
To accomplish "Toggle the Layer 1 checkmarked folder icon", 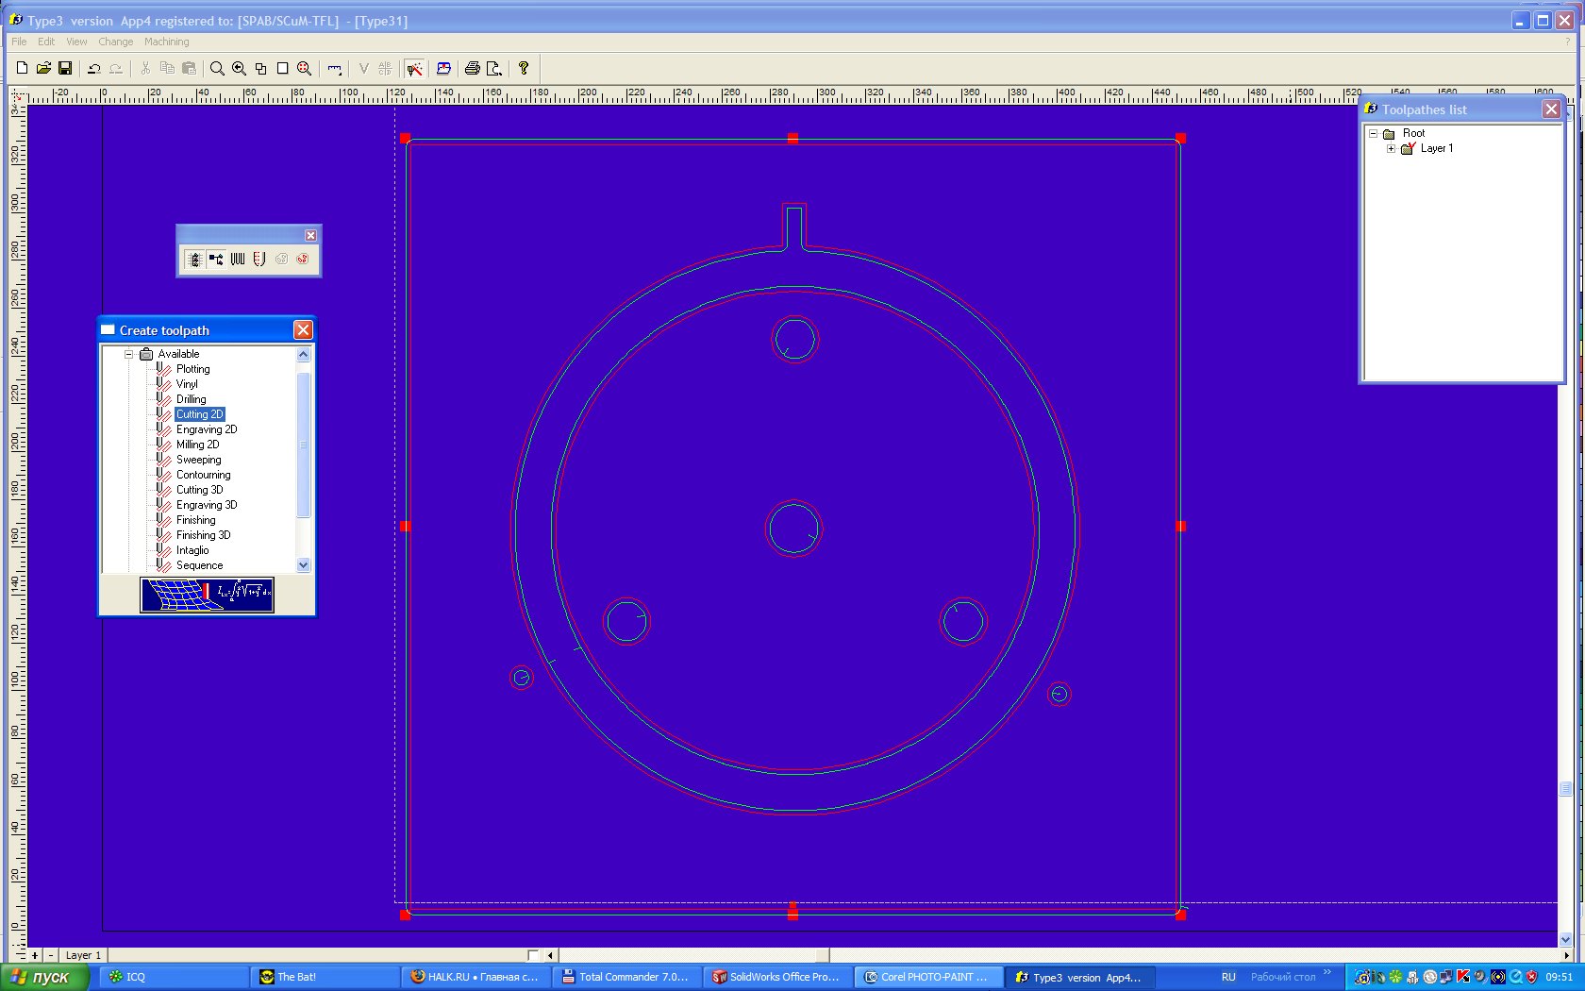I will pos(1408,148).
